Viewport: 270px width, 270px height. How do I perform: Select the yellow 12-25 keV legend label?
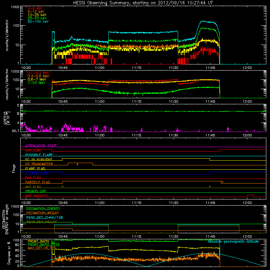(x=37, y=15)
